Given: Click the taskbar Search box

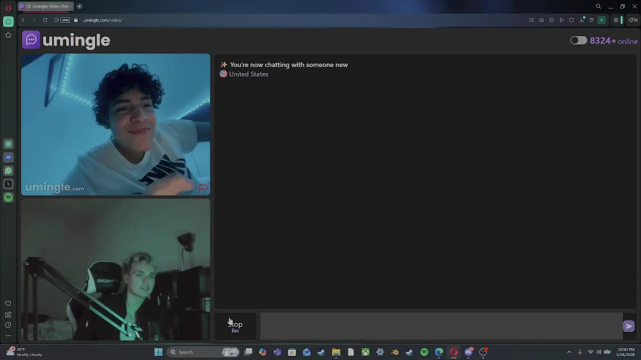Looking at the screenshot, I should tap(204, 352).
